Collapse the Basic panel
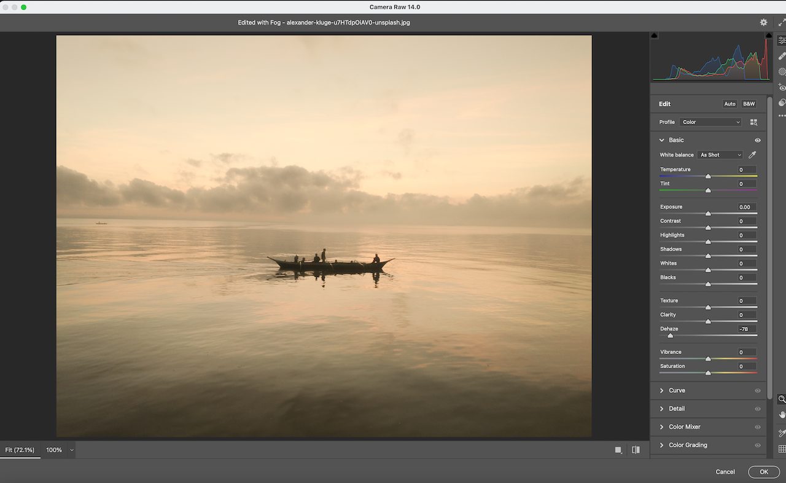The height and width of the screenshot is (483, 786). pyautogui.click(x=661, y=140)
